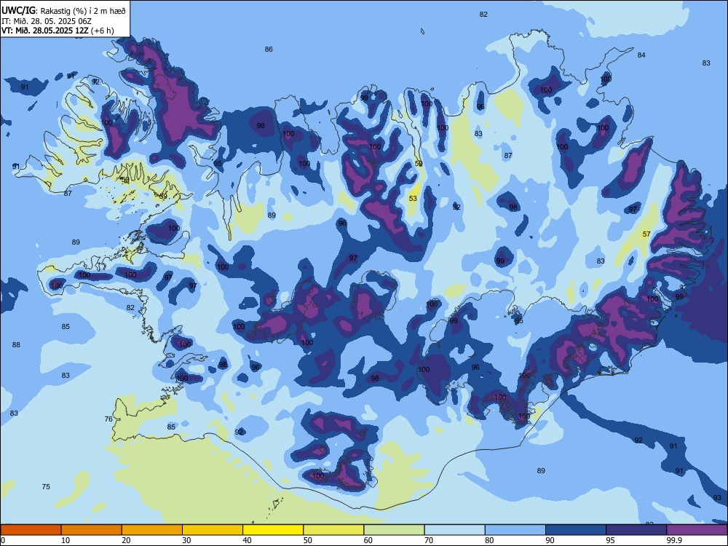Click the title text 'Rakastig (%) í 2 m hæð'
This screenshot has width=728, height=546.
83,11
